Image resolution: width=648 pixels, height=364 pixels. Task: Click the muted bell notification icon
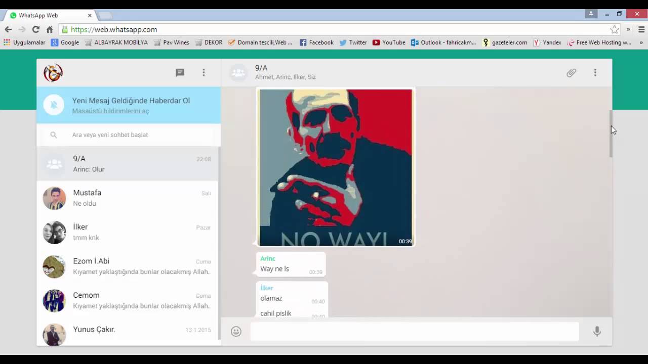pos(54,105)
